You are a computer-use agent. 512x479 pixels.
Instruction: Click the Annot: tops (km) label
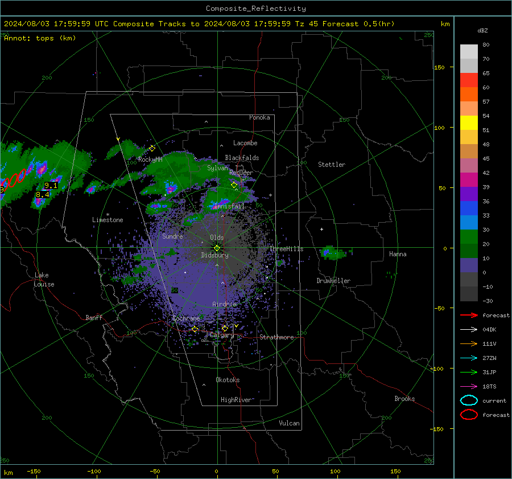[x=40, y=38]
